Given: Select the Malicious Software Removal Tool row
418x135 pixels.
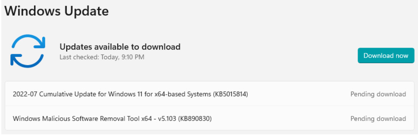Looking at the screenshot, I should click(x=209, y=118).
